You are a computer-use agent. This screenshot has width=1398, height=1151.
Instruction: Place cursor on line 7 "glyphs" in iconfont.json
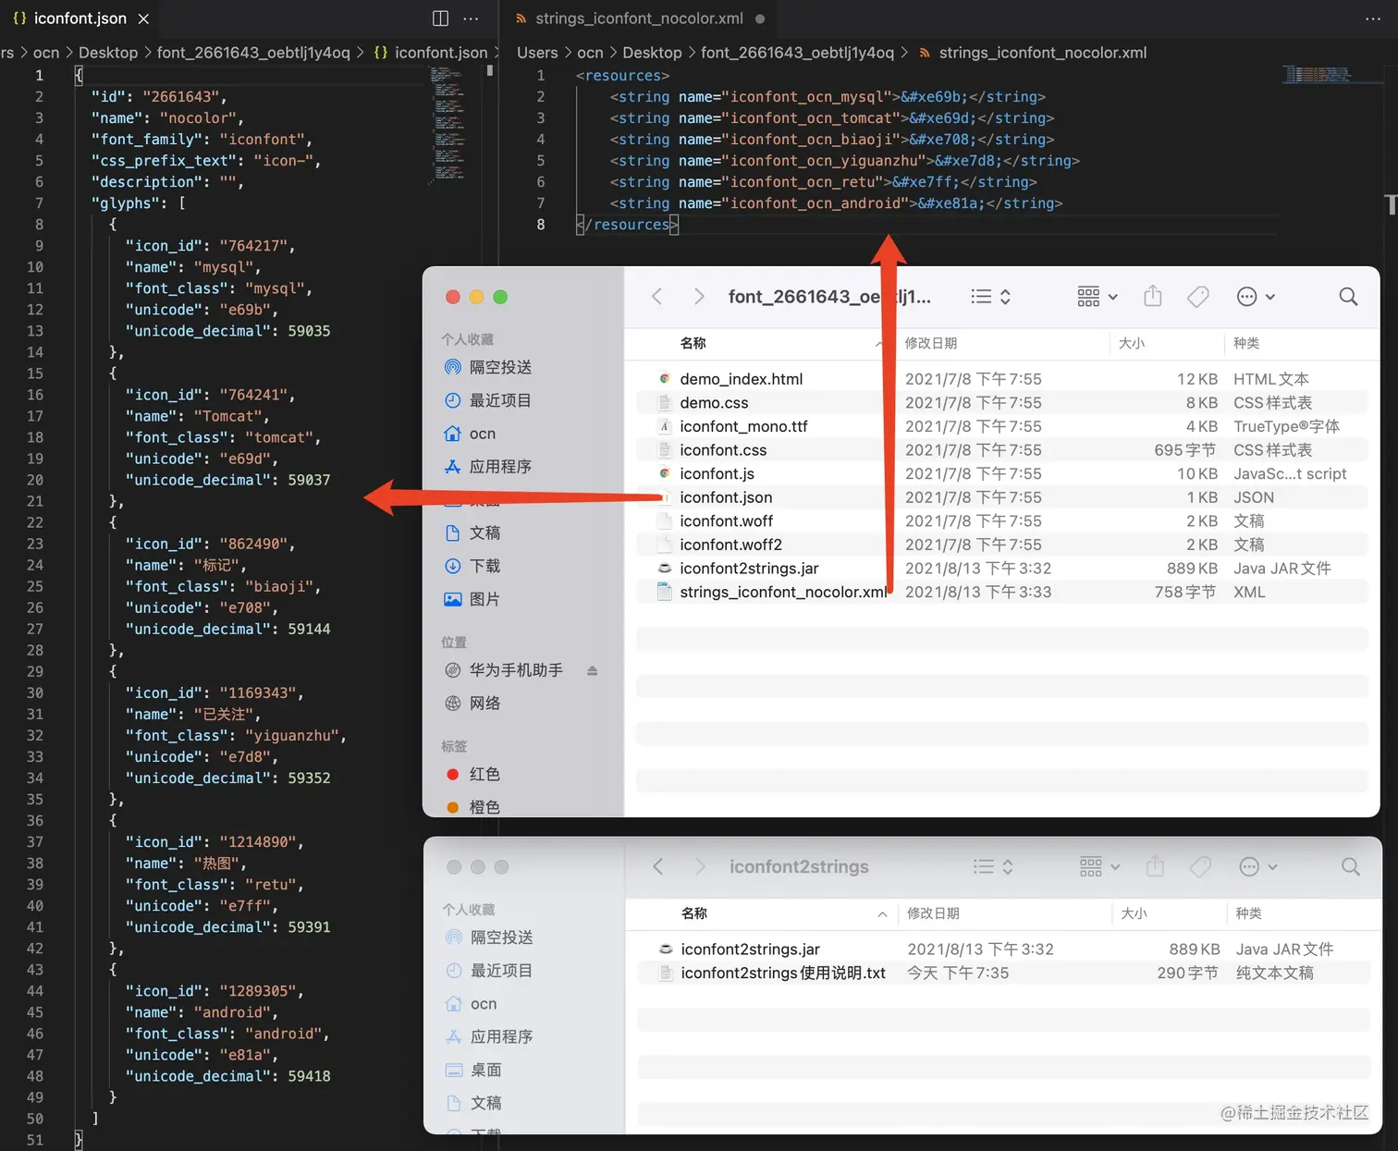pyautogui.click(x=138, y=203)
